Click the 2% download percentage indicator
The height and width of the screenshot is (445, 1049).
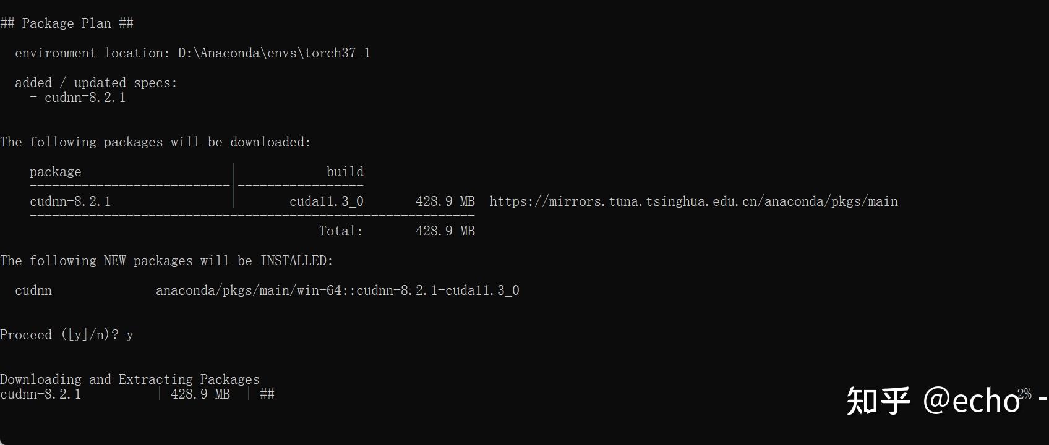point(1024,394)
